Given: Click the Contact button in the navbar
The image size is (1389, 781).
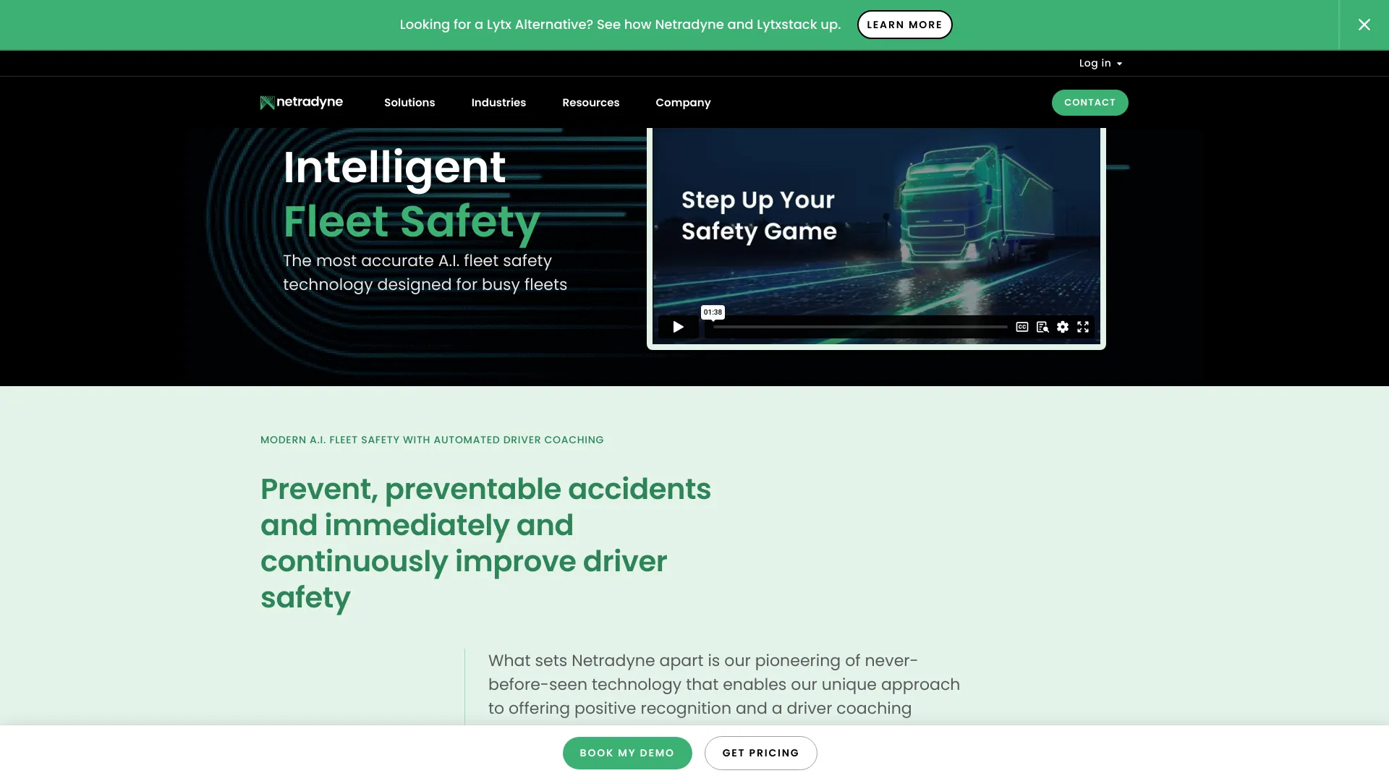Looking at the screenshot, I should [1090, 103].
